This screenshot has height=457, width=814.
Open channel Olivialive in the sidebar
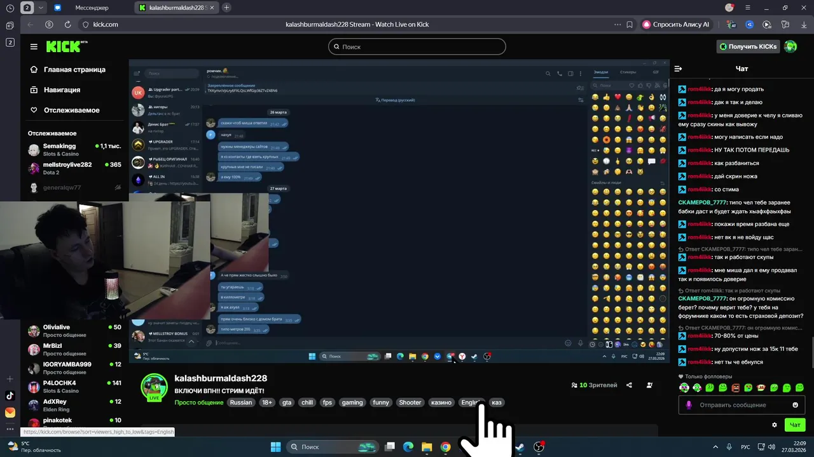(74, 331)
